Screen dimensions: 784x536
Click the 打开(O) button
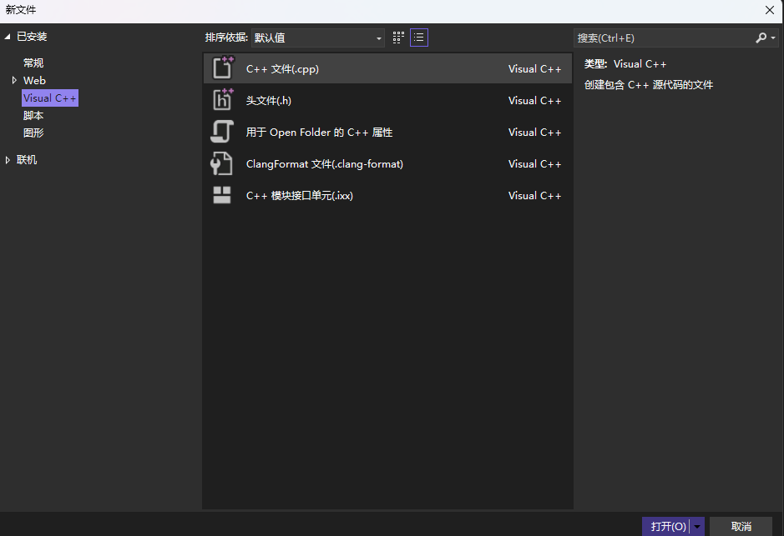tap(669, 527)
